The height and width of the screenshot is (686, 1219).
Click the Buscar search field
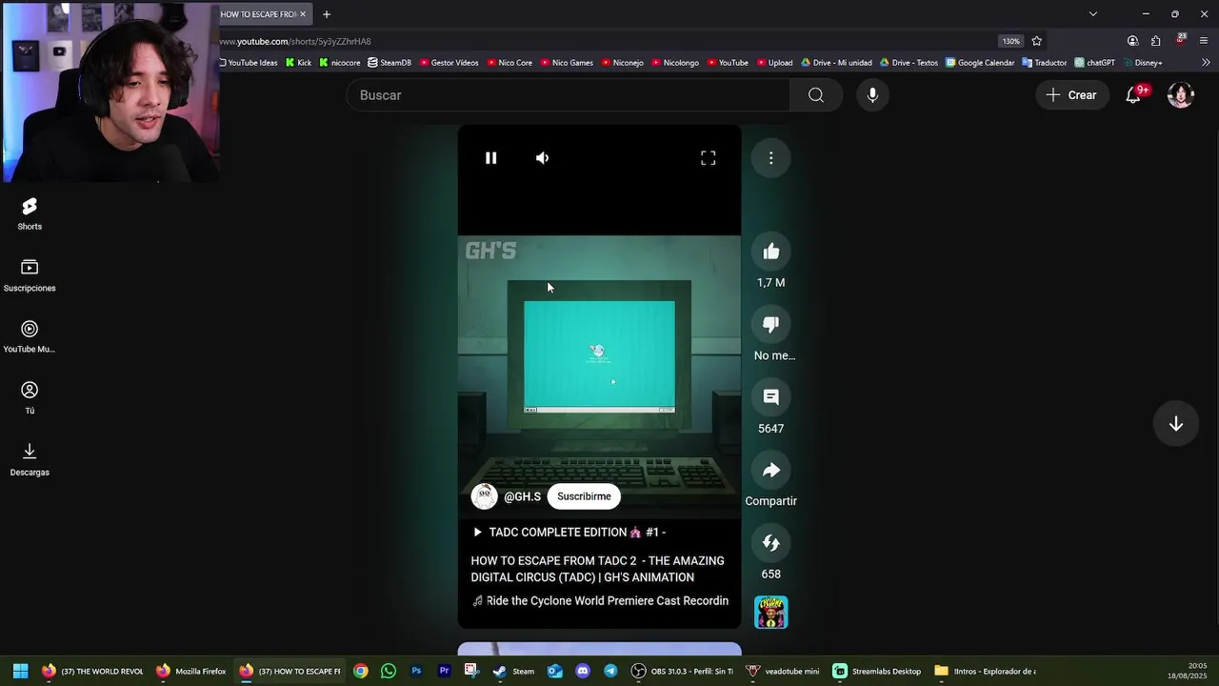tap(568, 95)
